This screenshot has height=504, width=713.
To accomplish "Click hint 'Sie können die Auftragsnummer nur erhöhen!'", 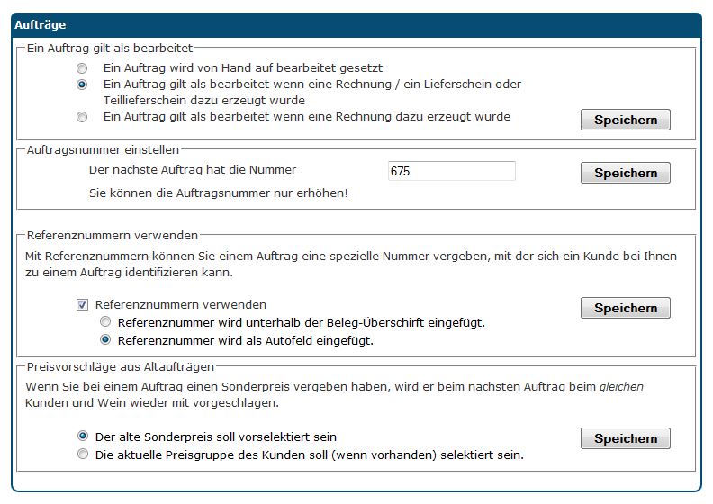I will pyautogui.click(x=218, y=193).
